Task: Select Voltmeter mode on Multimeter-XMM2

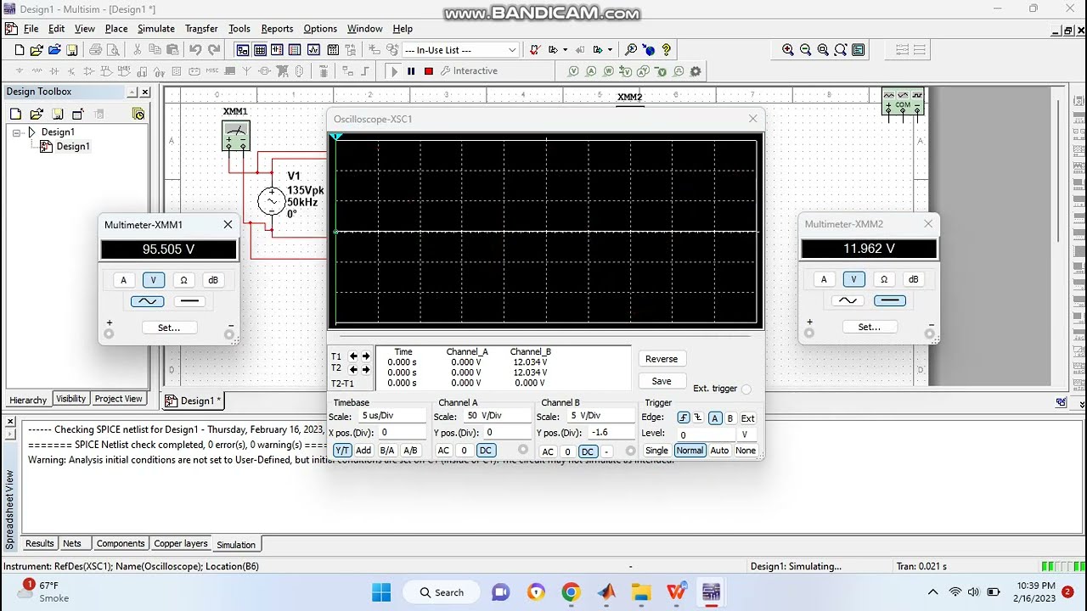Action: tap(853, 279)
